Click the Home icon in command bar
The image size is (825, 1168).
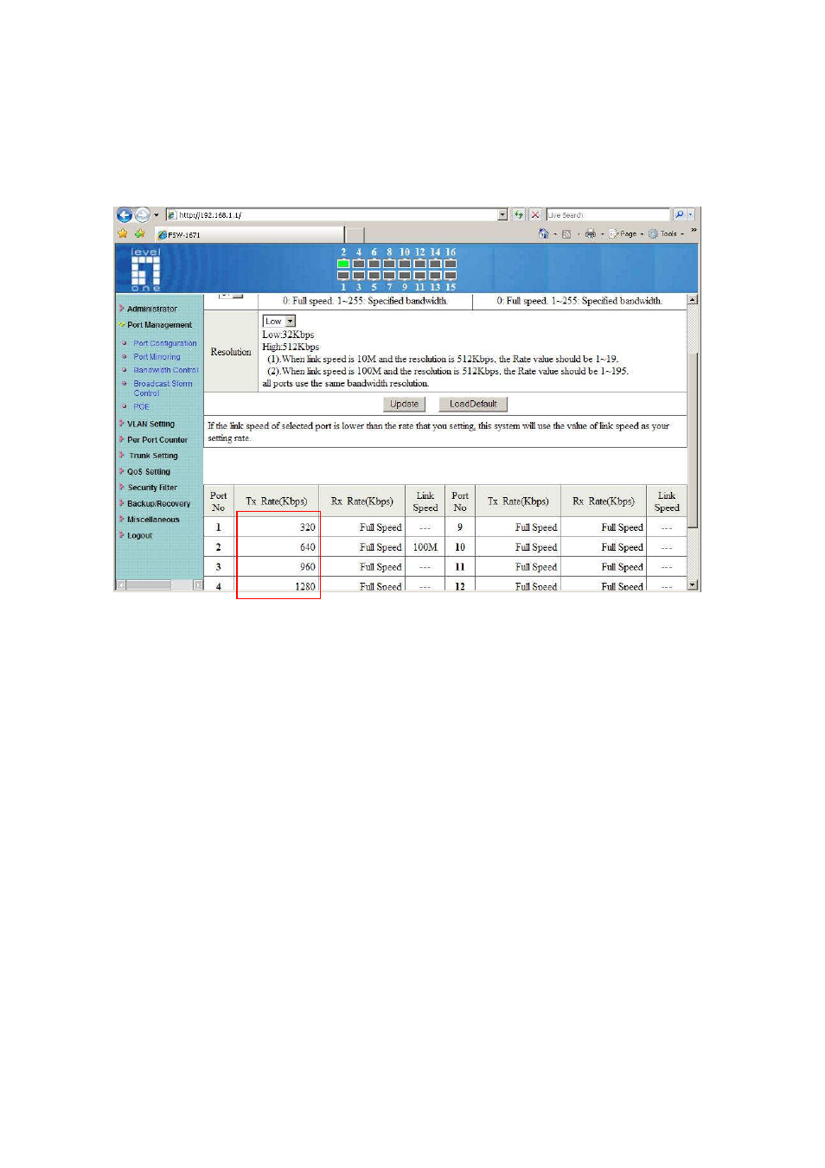click(x=544, y=233)
